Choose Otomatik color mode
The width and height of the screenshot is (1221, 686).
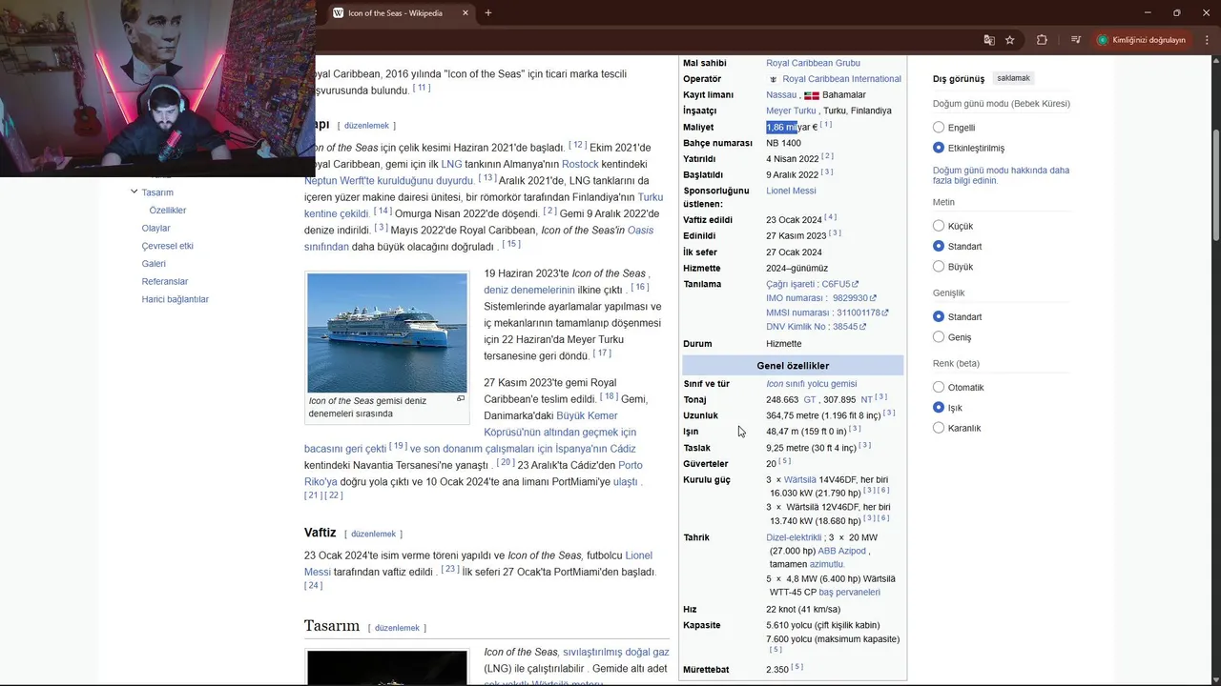[x=939, y=388]
